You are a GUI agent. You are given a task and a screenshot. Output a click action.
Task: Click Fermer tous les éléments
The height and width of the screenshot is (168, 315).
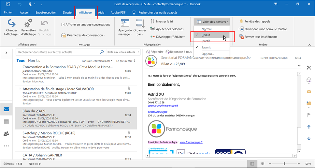point(258,37)
